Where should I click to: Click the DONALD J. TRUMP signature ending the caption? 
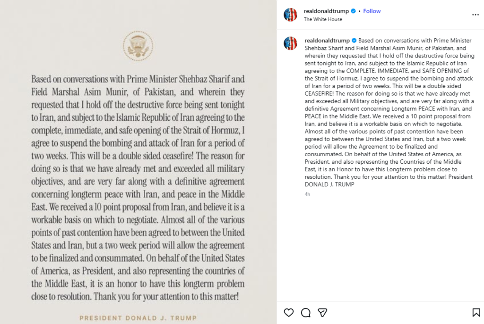pyautogui.click(x=329, y=184)
